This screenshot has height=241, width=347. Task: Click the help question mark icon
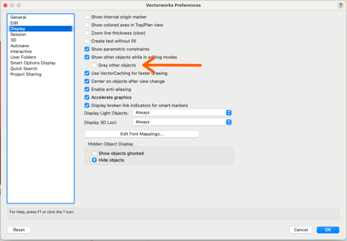pos(341,5)
